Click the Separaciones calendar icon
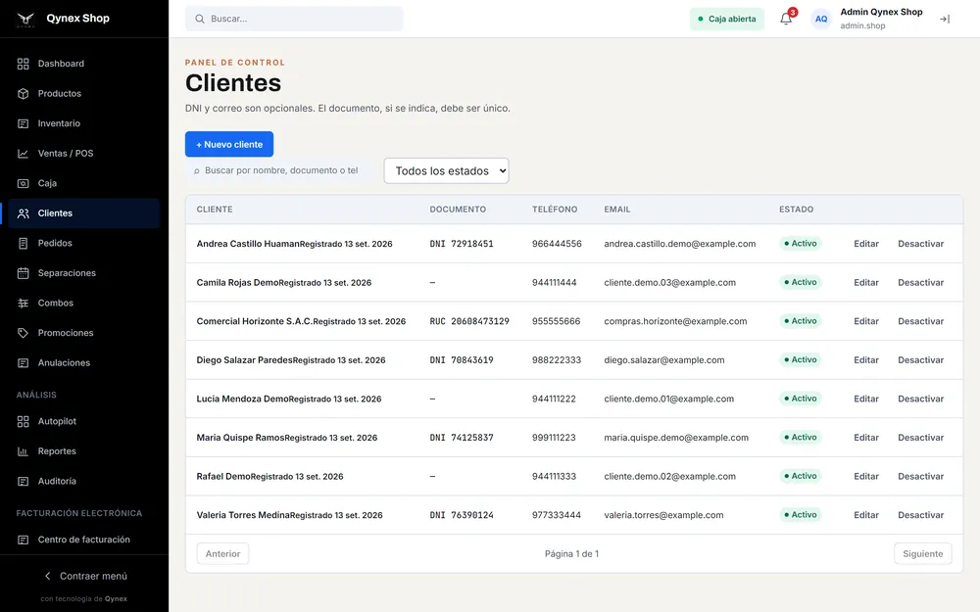 [x=24, y=273]
